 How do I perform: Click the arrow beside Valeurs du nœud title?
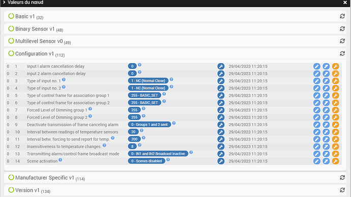[4, 2]
